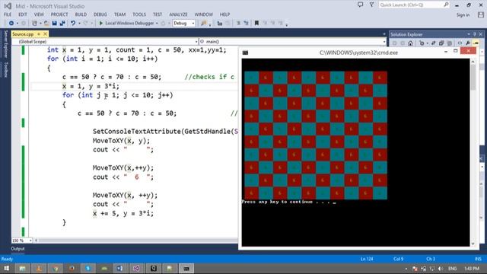487x274 pixels.
Task: Click the Open File toolbar icon
Action: coord(46,24)
